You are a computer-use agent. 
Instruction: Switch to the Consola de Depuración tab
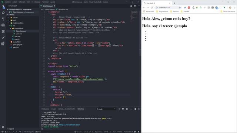[x=67, y=109]
